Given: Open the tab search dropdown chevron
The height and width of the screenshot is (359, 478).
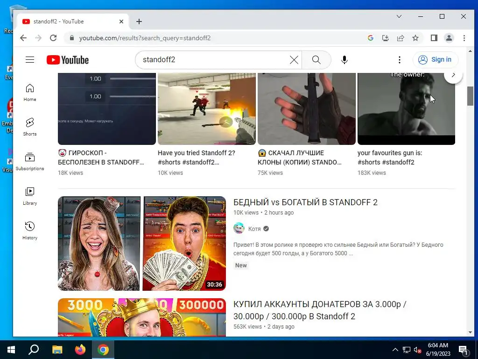Looking at the screenshot, I should (x=399, y=16).
